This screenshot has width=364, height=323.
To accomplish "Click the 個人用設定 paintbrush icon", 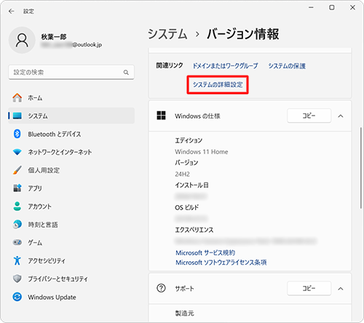I will tap(17, 170).
